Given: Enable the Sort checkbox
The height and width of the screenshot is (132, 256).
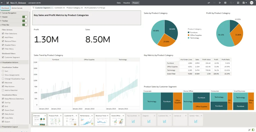Looking at the screenshot, I should point(3,71).
